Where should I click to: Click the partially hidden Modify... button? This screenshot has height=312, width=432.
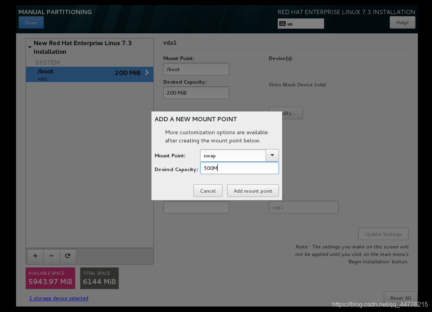tap(292, 113)
